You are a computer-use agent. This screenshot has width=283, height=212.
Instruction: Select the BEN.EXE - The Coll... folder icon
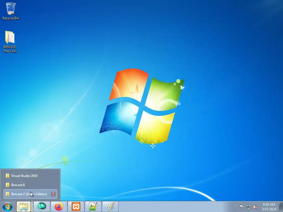point(11,42)
